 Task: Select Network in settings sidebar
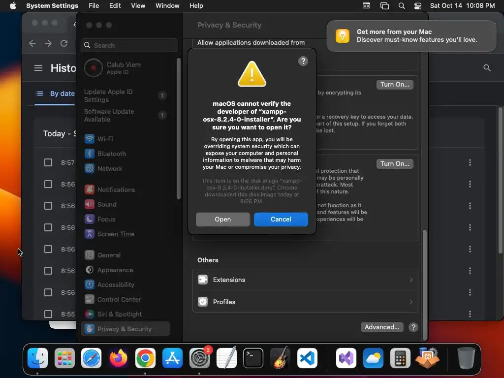[126, 168]
